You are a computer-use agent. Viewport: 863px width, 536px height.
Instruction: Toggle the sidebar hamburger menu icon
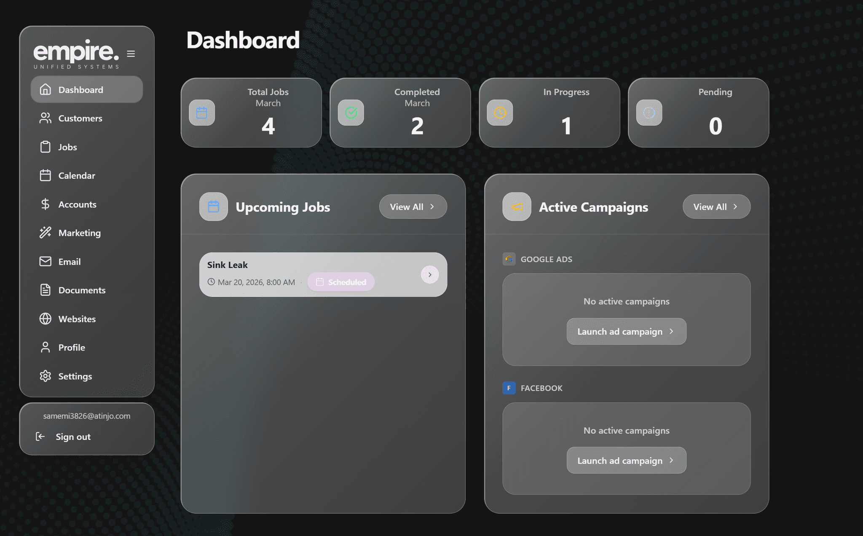131,54
